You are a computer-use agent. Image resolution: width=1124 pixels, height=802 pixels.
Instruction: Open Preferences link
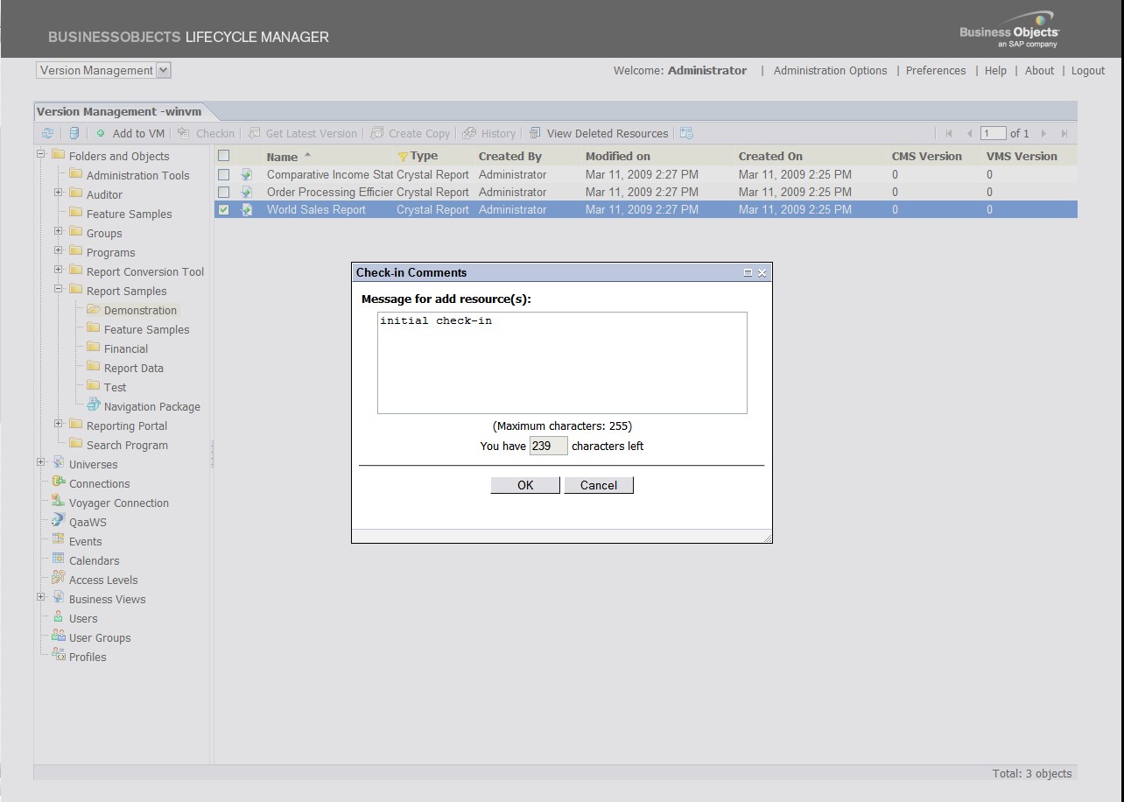936,71
